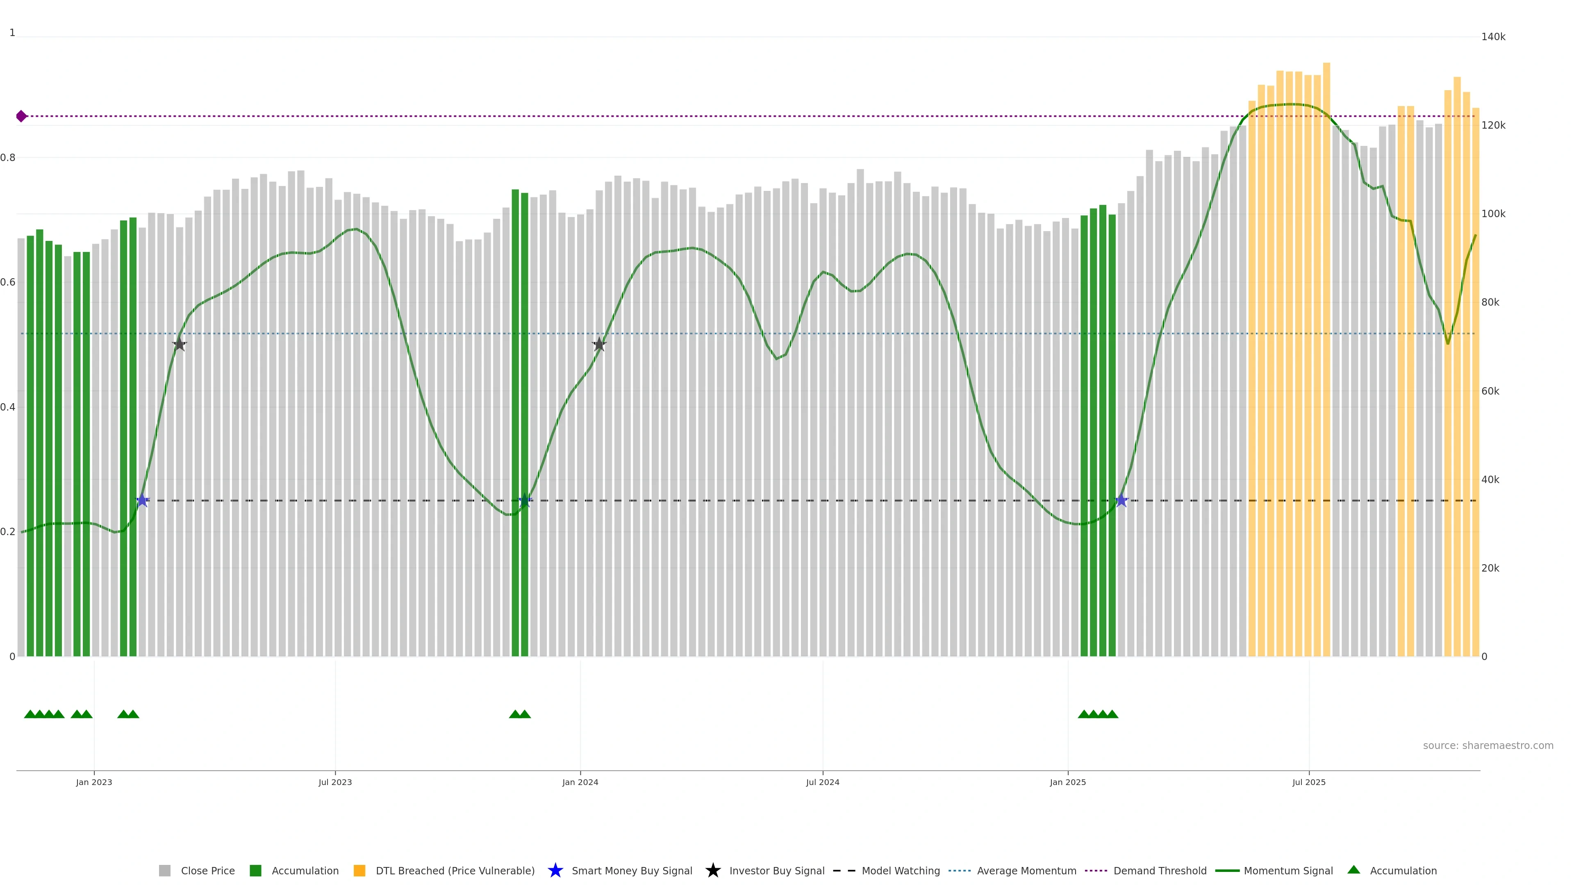Click the Jul 2024 axis label

822,783
